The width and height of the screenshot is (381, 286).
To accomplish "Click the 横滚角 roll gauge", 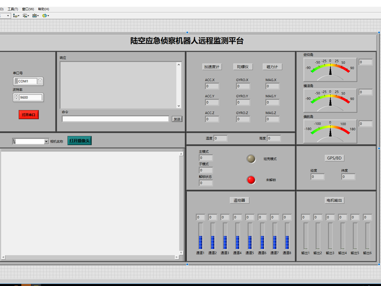I will tap(330, 100).
